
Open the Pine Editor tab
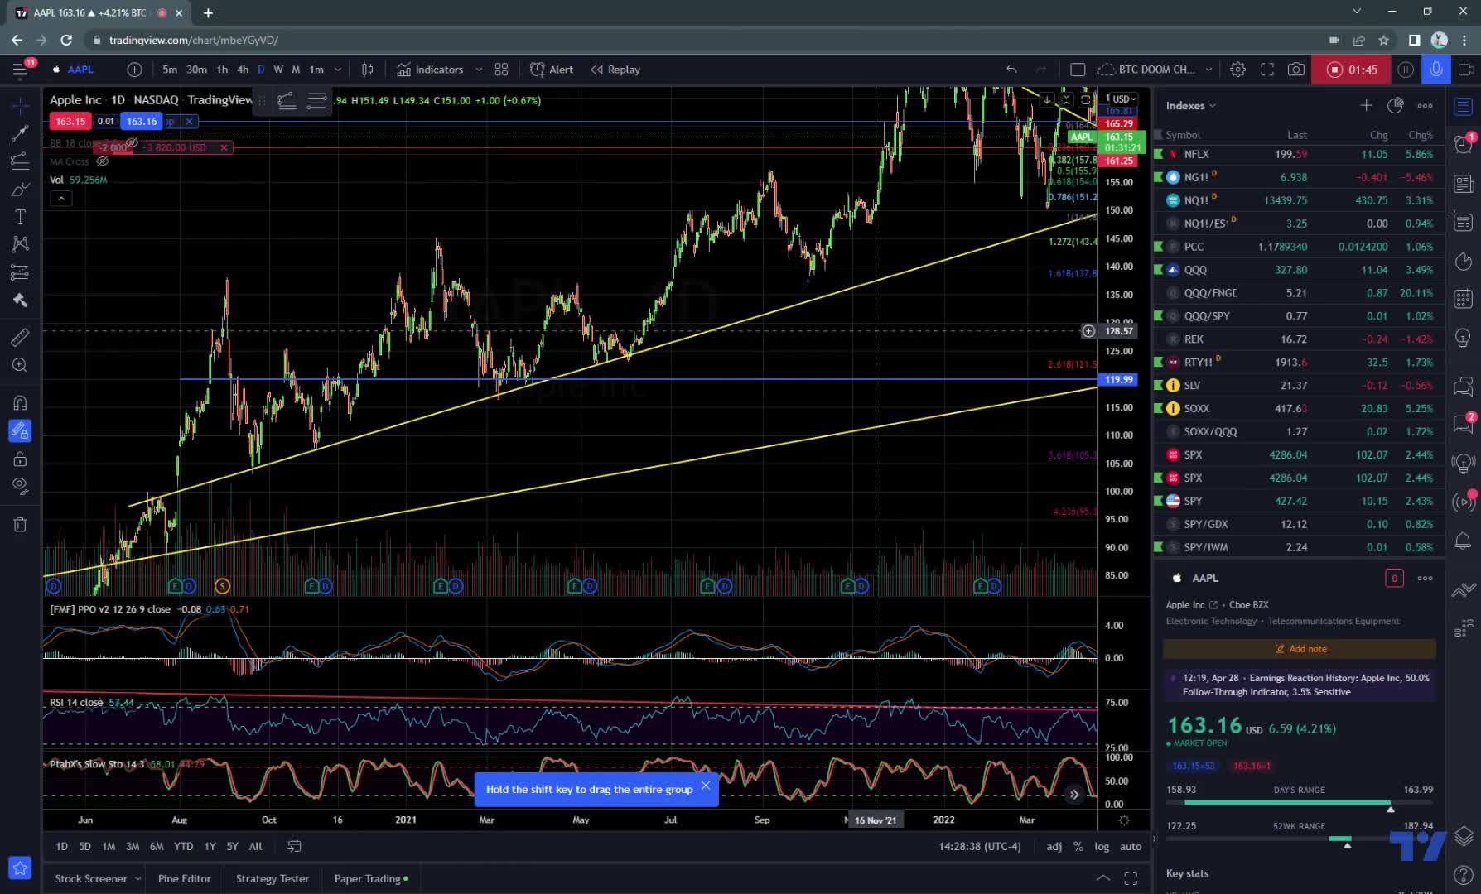184,878
